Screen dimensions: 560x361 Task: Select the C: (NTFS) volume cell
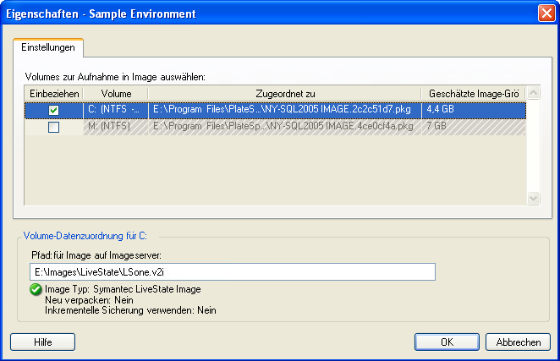click(x=116, y=110)
